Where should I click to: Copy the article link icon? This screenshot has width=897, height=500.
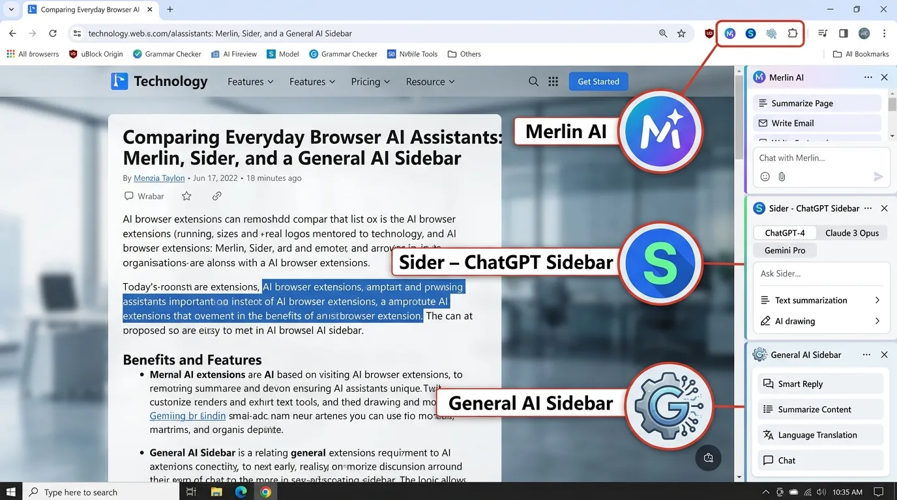[x=217, y=196]
